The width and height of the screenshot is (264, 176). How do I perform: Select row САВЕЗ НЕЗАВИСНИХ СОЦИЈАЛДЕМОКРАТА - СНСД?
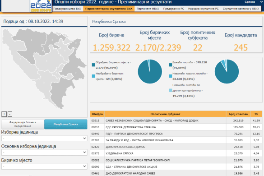176,120
